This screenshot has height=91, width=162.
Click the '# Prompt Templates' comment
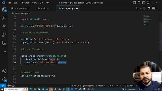pyautogui.click(x=32, y=49)
